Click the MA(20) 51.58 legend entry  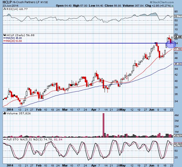(13, 41)
